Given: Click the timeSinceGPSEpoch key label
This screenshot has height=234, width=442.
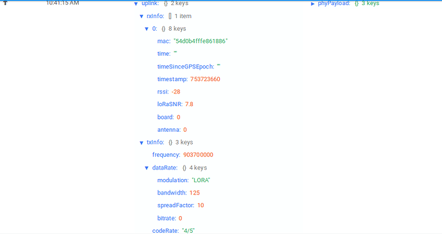Looking at the screenshot, I should (186, 66).
